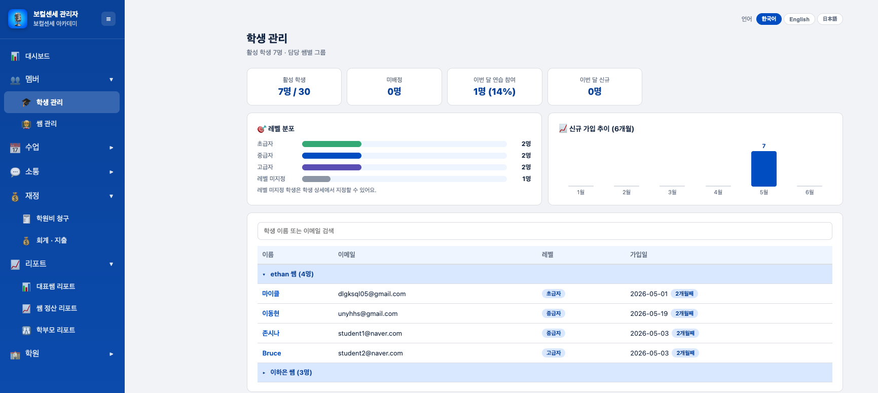The width and height of the screenshot is (878, 393).
Task: Open student 마이클's detail link
Action: (271, 294)
